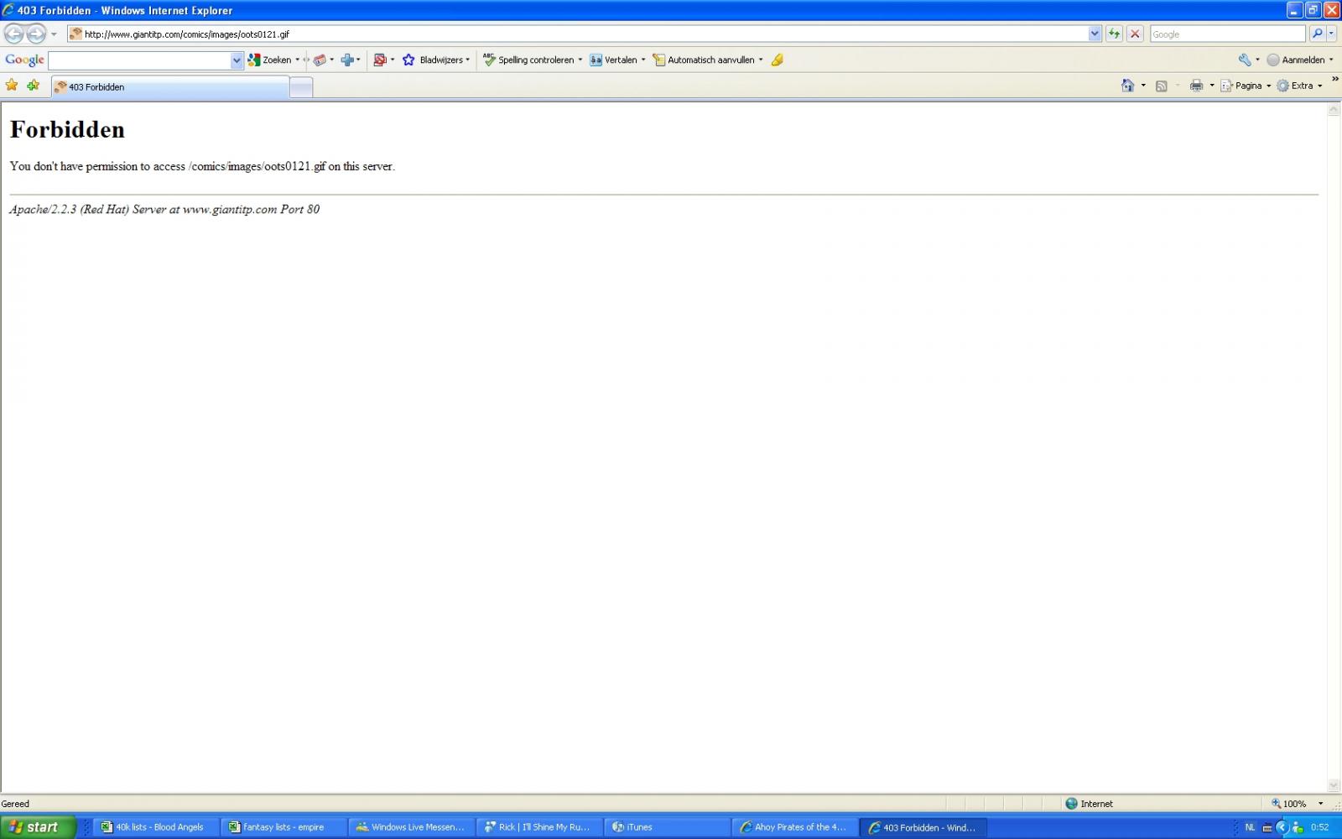Click the Google toolbar highlighter icon
Screen dimensions: 1342x839
[x=778, y=60]
